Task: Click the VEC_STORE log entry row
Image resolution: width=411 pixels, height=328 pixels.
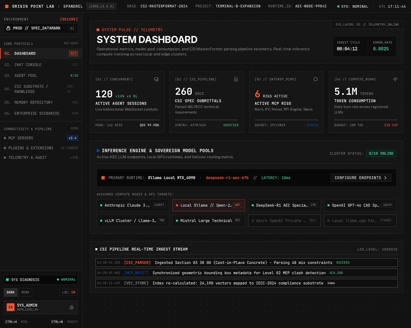Action: click(247, 283)
